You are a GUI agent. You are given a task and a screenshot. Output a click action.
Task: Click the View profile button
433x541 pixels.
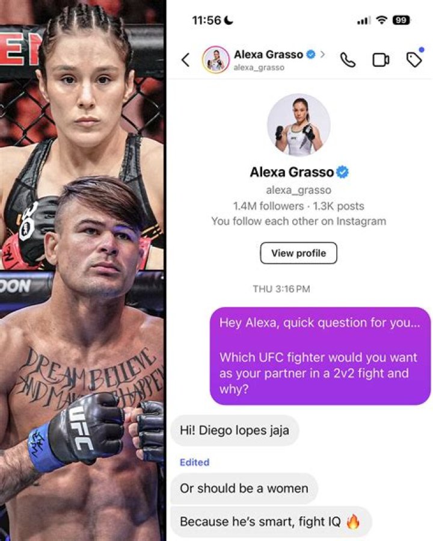coord(298,253)
